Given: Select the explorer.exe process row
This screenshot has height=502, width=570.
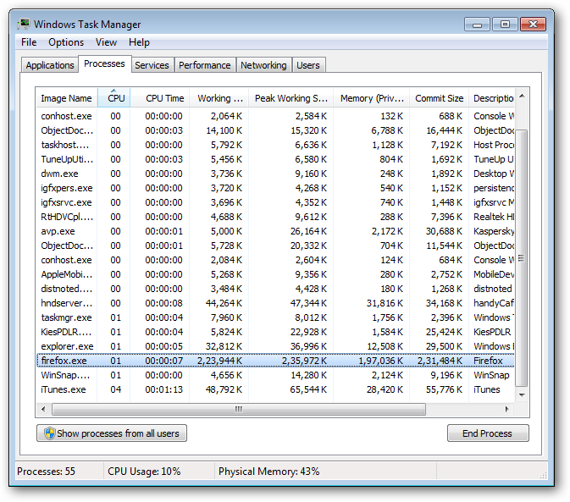Looking at the screenshot, I should click(275, 346).
